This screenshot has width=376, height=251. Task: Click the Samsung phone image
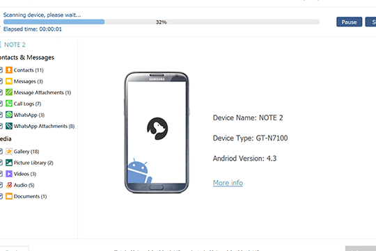157,132
